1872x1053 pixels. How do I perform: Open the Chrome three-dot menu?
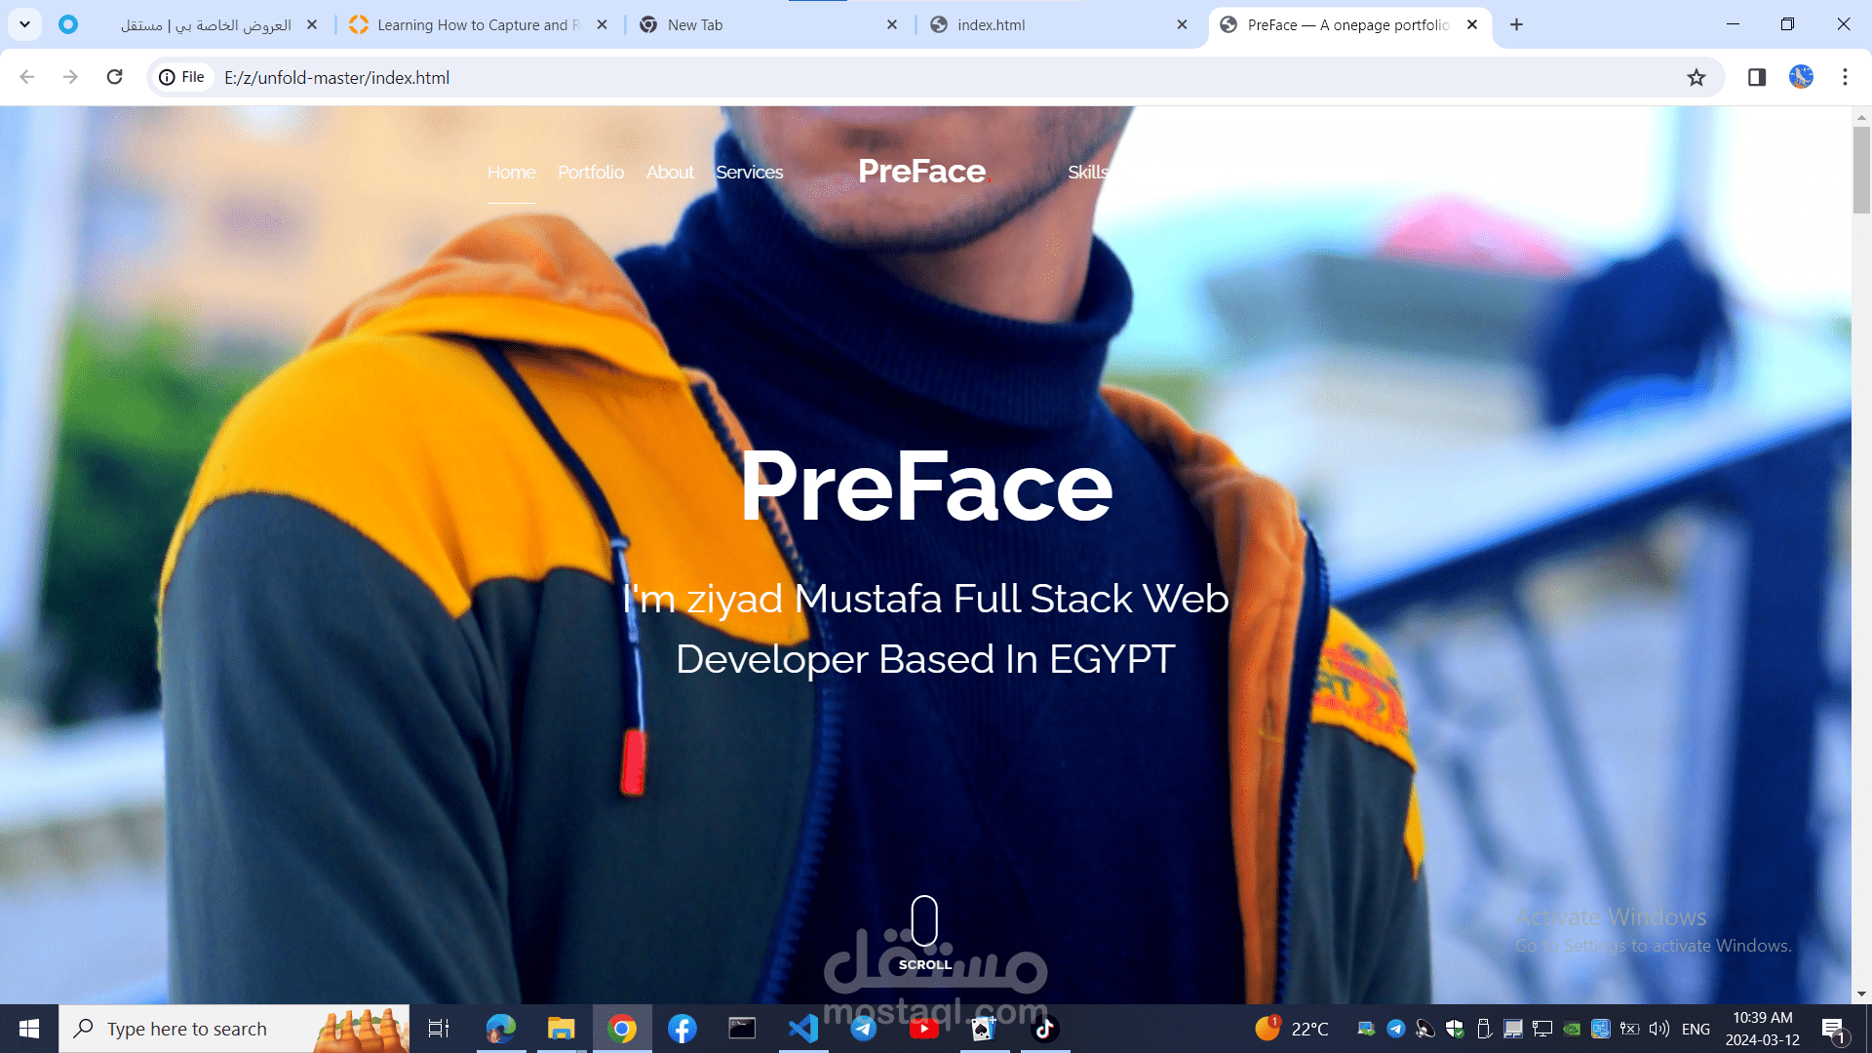(x=1845, y=77)
